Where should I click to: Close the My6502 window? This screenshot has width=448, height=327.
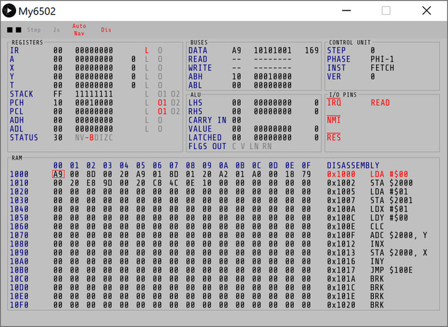[x=426, y=11]
